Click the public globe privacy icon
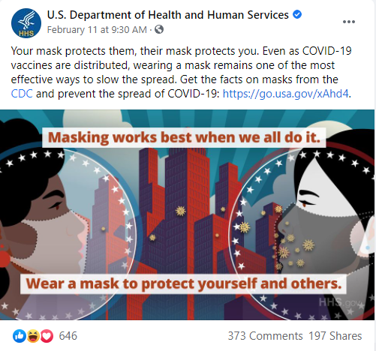The image size is (376, 351). [159, 29]
